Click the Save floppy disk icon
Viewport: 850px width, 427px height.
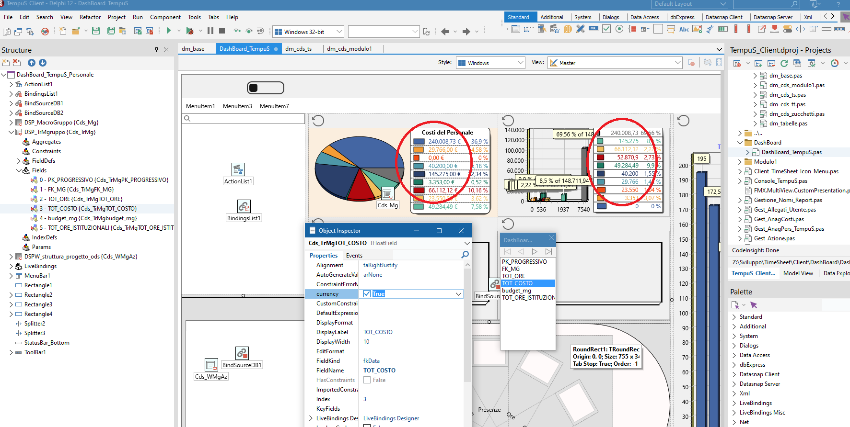(96, 31)
